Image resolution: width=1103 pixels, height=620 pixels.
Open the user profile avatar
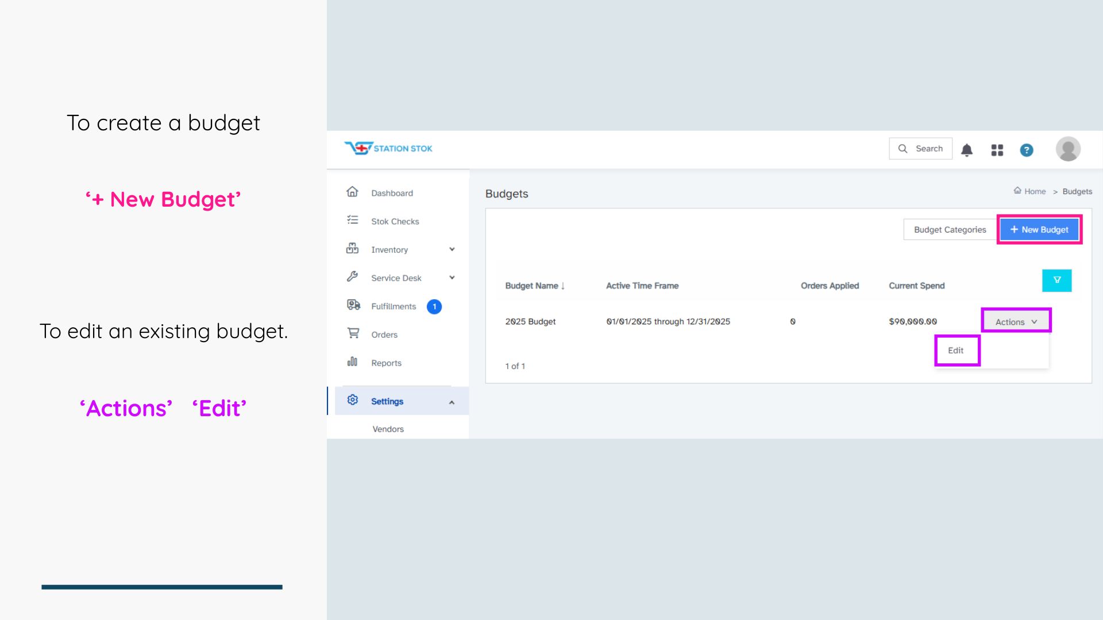pyautogui.click(x=1067, y=149)
